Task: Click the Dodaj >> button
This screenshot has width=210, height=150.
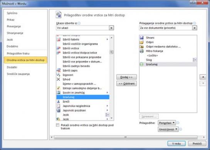Action: pyautogui.click(x=126, y=77)
